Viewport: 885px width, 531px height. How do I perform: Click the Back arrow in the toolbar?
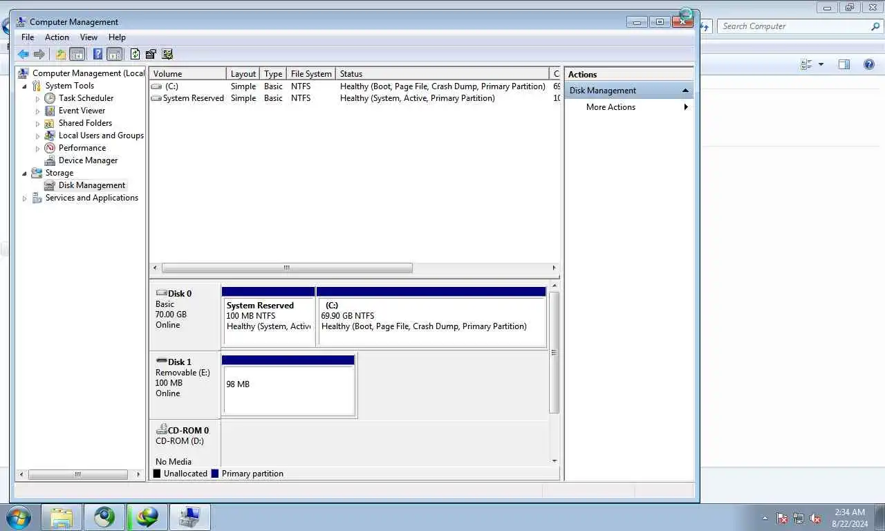click(x=24, y=54)
